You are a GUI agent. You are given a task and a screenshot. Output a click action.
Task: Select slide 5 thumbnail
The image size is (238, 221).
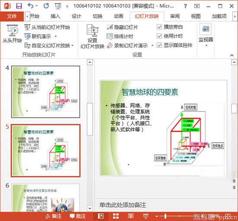(x=45, y=151)
